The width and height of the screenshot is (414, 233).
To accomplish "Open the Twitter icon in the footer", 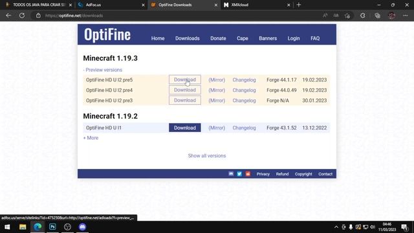I will (239, 174).
